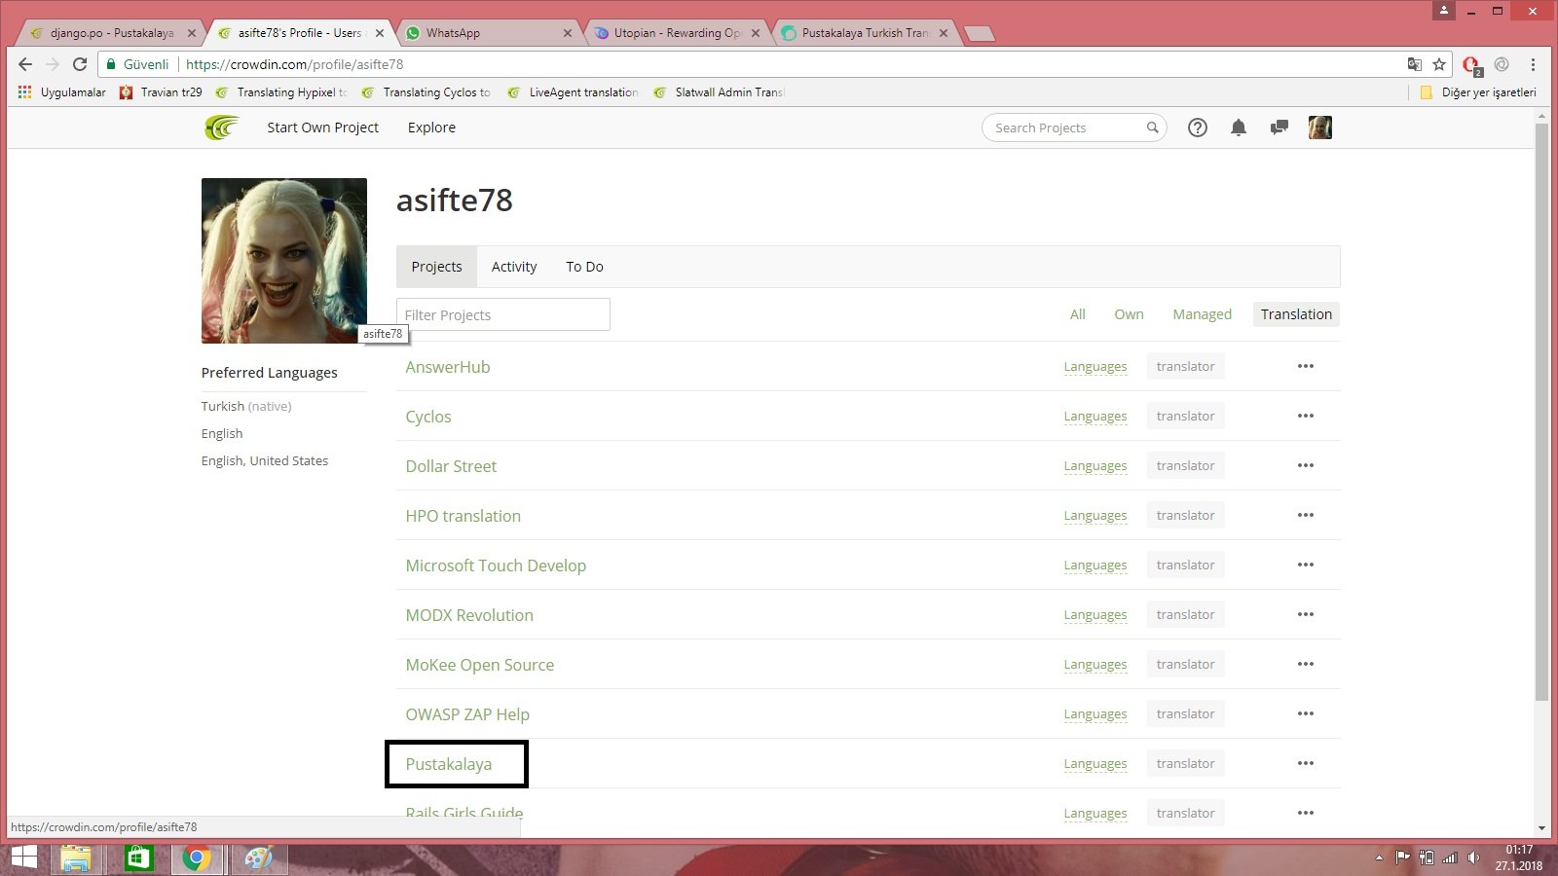Switch to WhatsApp browser tab

point(487,33)
